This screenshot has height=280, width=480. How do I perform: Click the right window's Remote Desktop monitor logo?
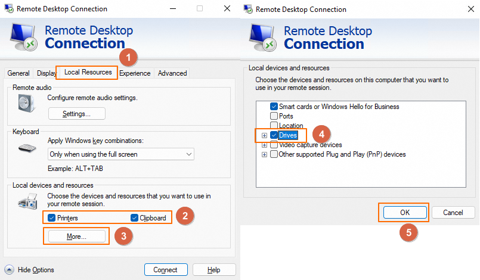pyautogui.click(x=262, y=38)
